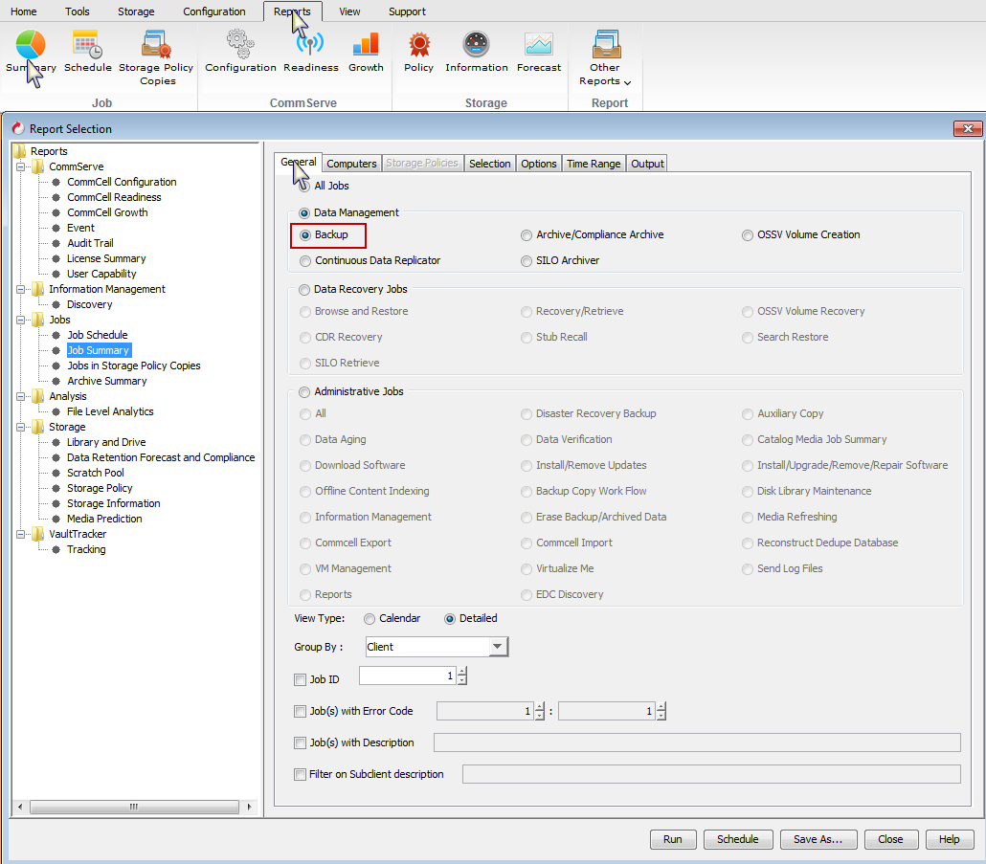The image size is (986, 864).
Task: Switch to the Time Range tab
Action: [593, 164]
